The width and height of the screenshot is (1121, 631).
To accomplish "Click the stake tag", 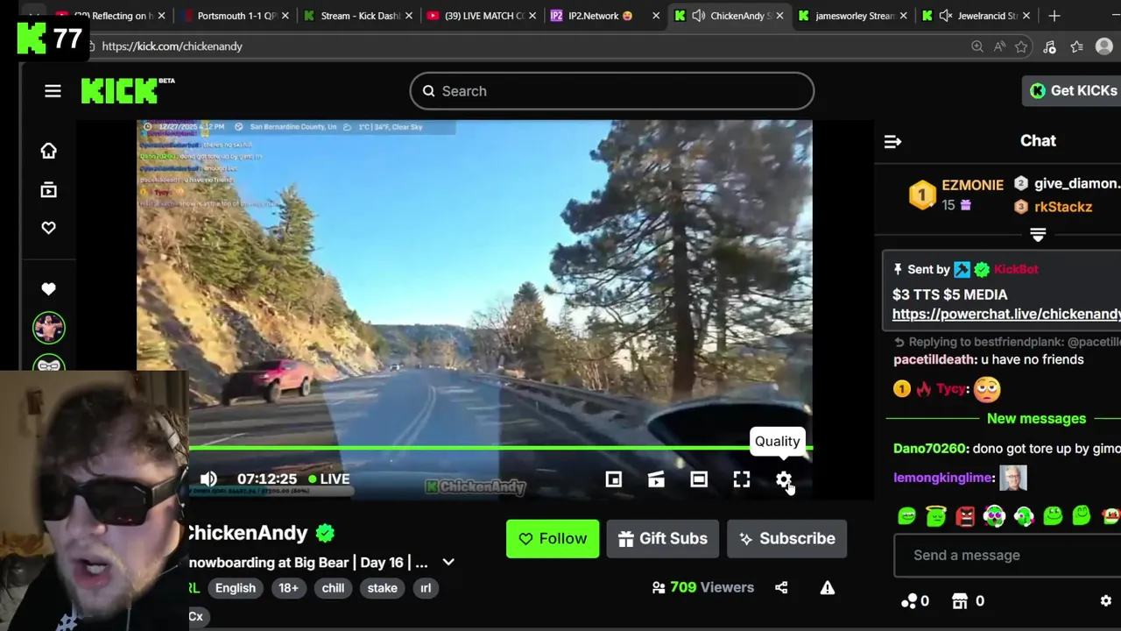I will coord(382,588).
